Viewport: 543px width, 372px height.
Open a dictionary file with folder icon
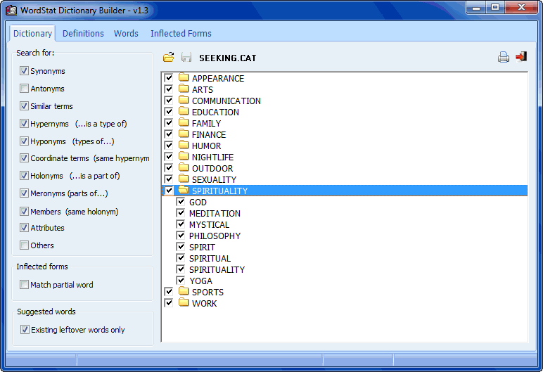(x=169, y=57)
